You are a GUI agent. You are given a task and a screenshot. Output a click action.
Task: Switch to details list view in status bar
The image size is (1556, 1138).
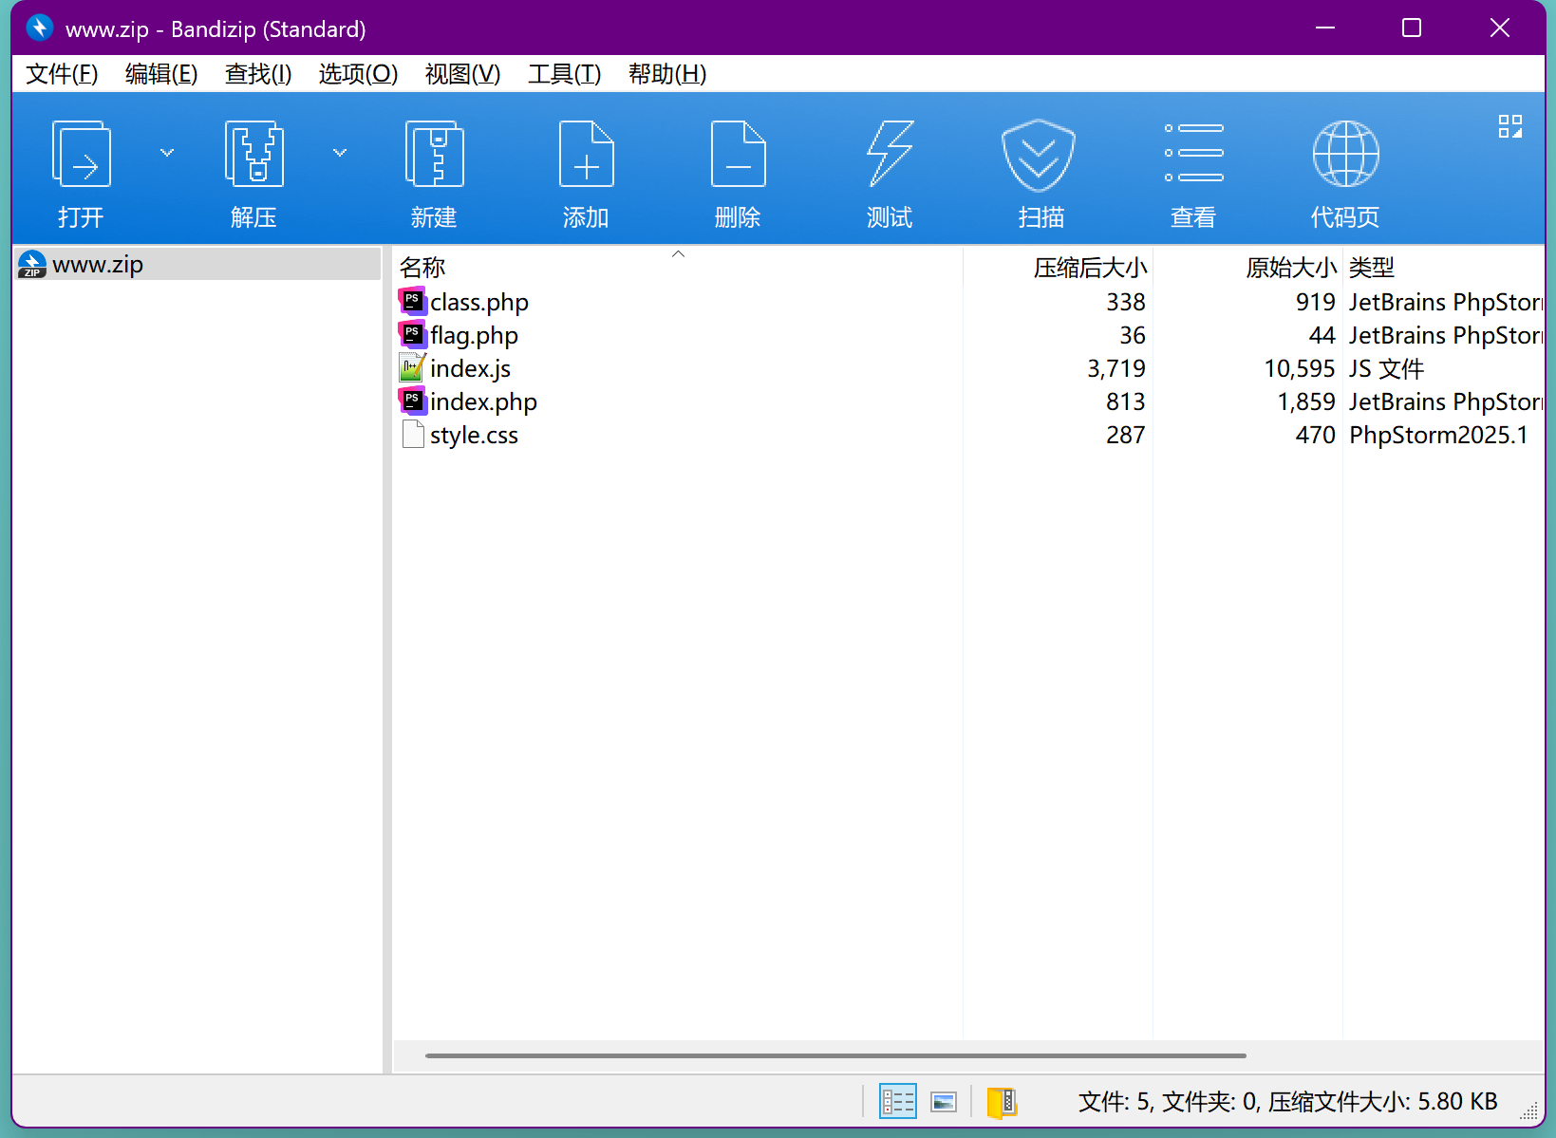point(897,1101)
